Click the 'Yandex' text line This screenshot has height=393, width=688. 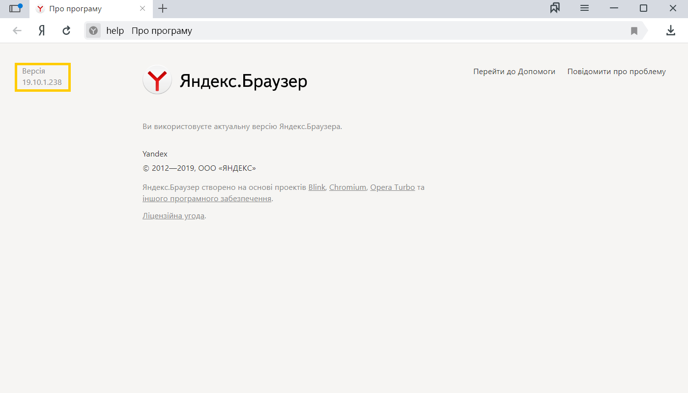coord(155,154)
